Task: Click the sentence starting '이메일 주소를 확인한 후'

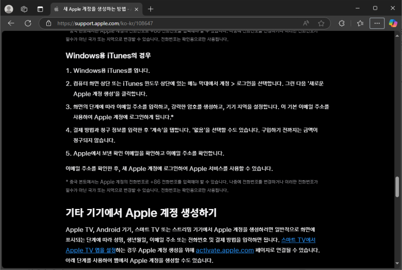Action: (x=169, y=169)
